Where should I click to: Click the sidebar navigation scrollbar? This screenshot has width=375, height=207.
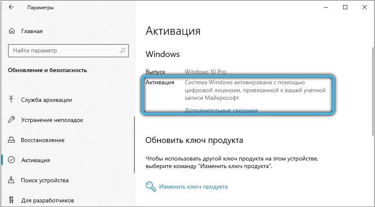[x=134, y=142]
